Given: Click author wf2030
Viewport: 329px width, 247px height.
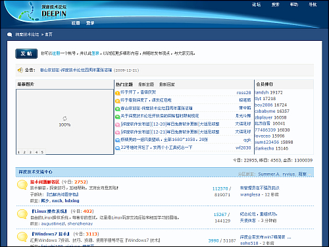Looking at the screenshot, I should tap(243, 148).
